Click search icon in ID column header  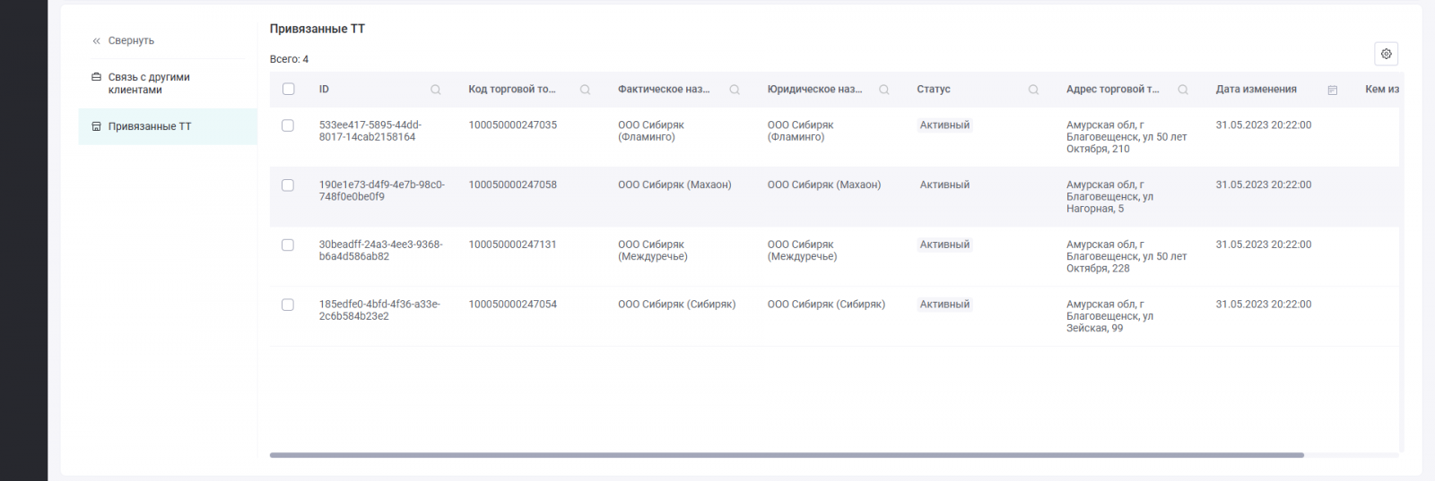[x=436, y=90]
